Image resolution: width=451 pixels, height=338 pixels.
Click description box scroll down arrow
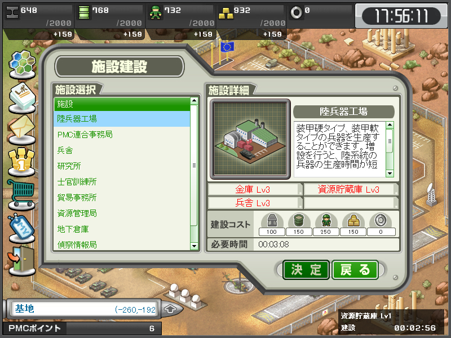[390, 174]
